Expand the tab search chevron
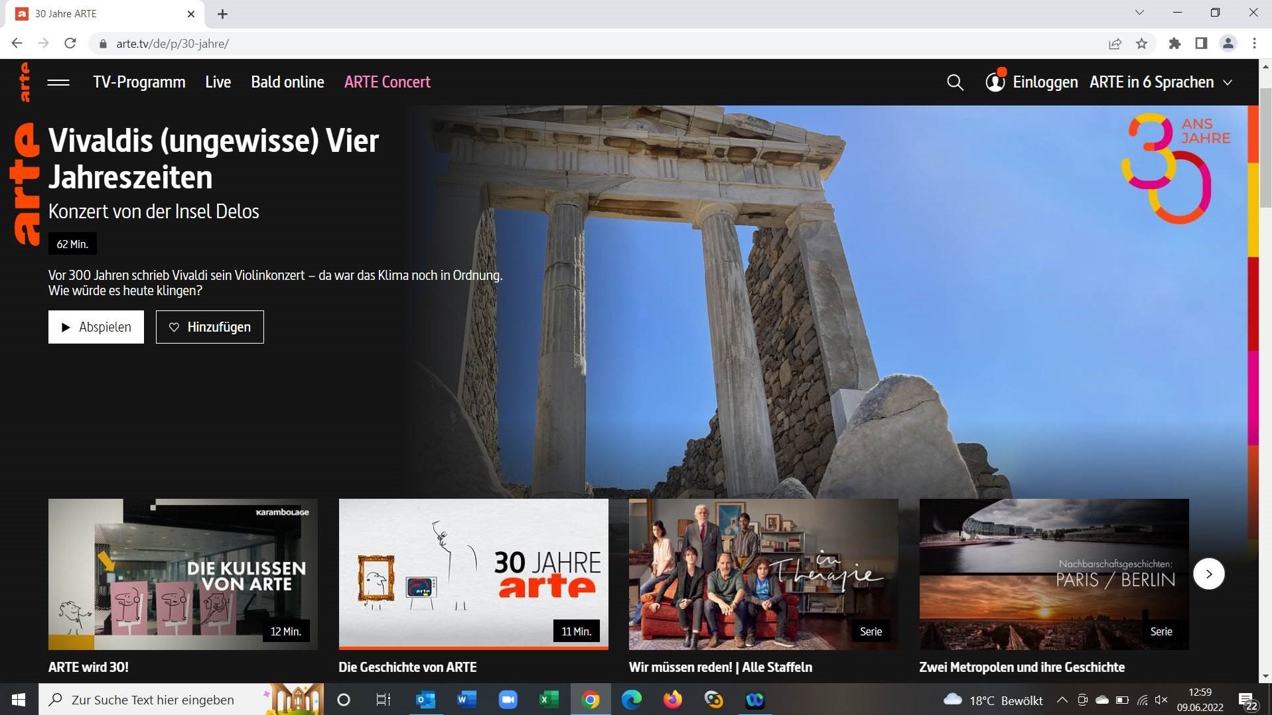 coord(1139,13)
